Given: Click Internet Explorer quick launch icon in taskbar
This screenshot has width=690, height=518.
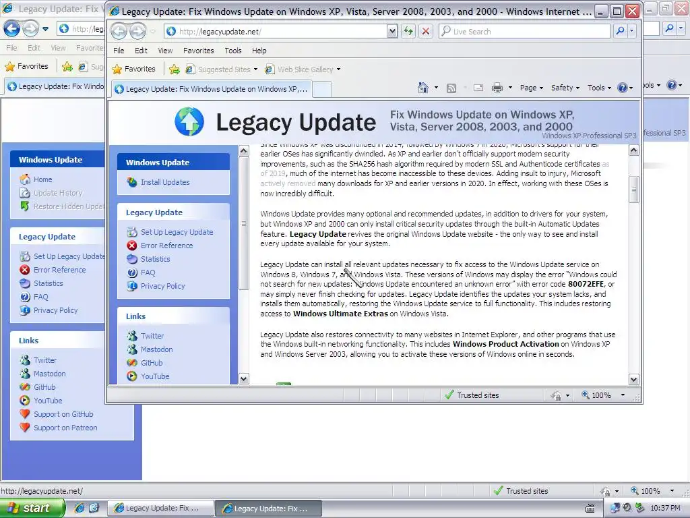Looking at the screenshot, I should (80, 508).
